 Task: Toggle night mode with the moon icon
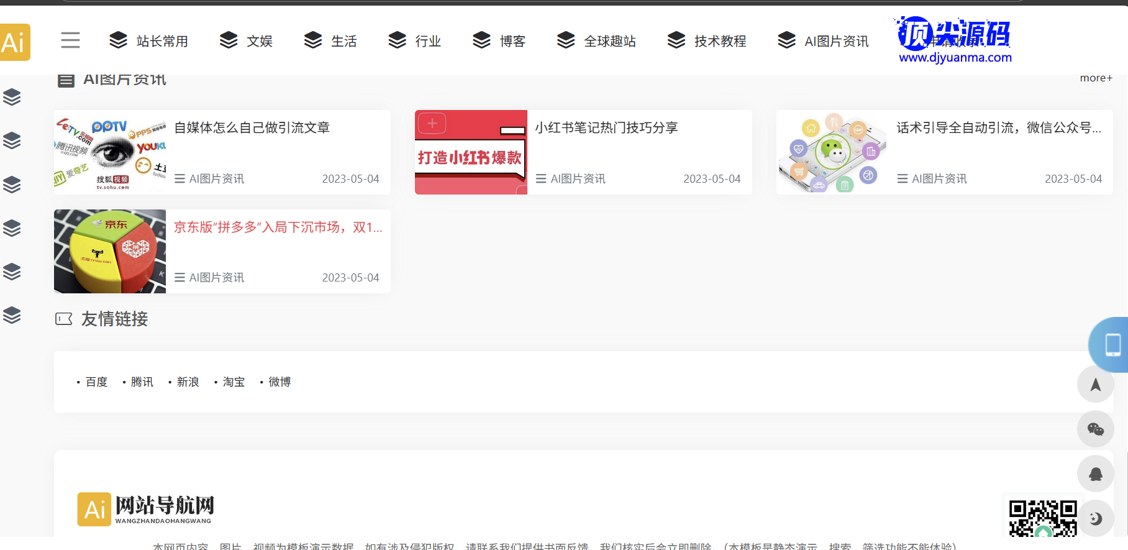pyautogui.click(x=1095, y=518)
